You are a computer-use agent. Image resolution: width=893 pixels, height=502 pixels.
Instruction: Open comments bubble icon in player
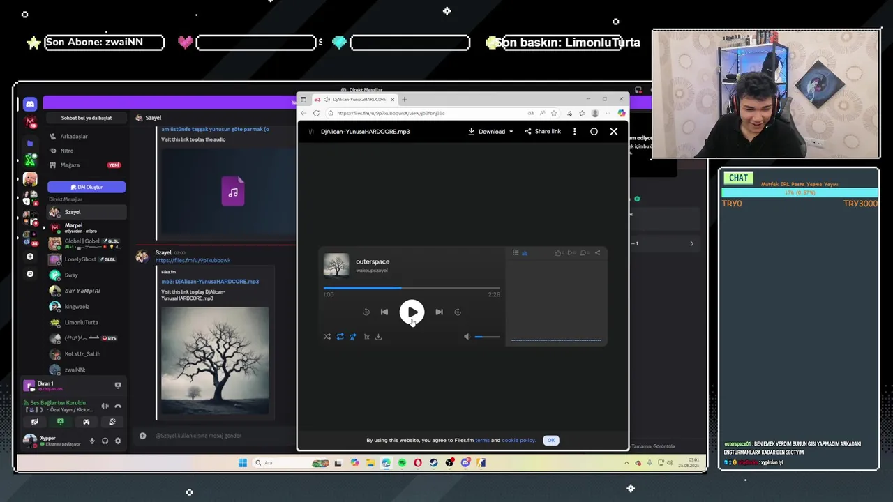[584, 253]
